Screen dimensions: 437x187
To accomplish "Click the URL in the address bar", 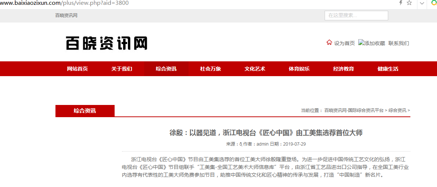I will [64, 3].
